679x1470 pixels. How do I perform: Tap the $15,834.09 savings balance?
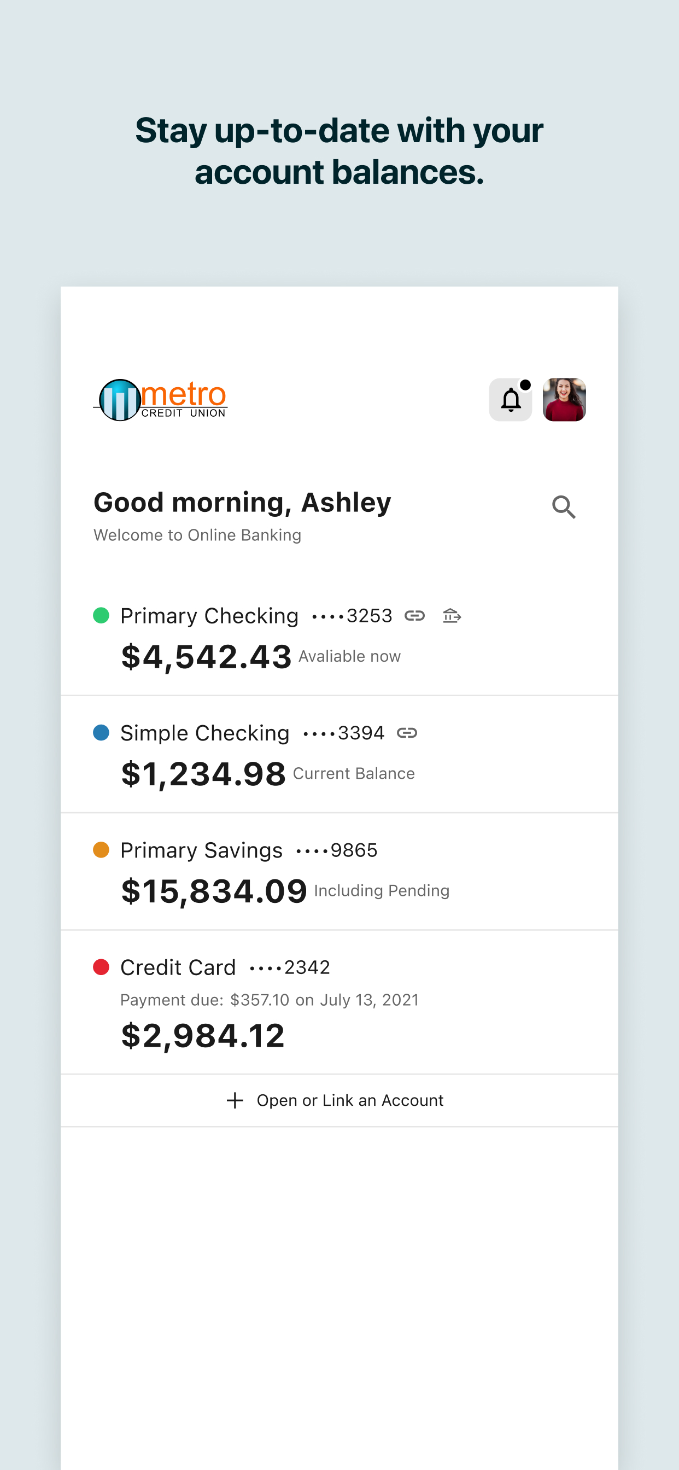pos(214,891)
